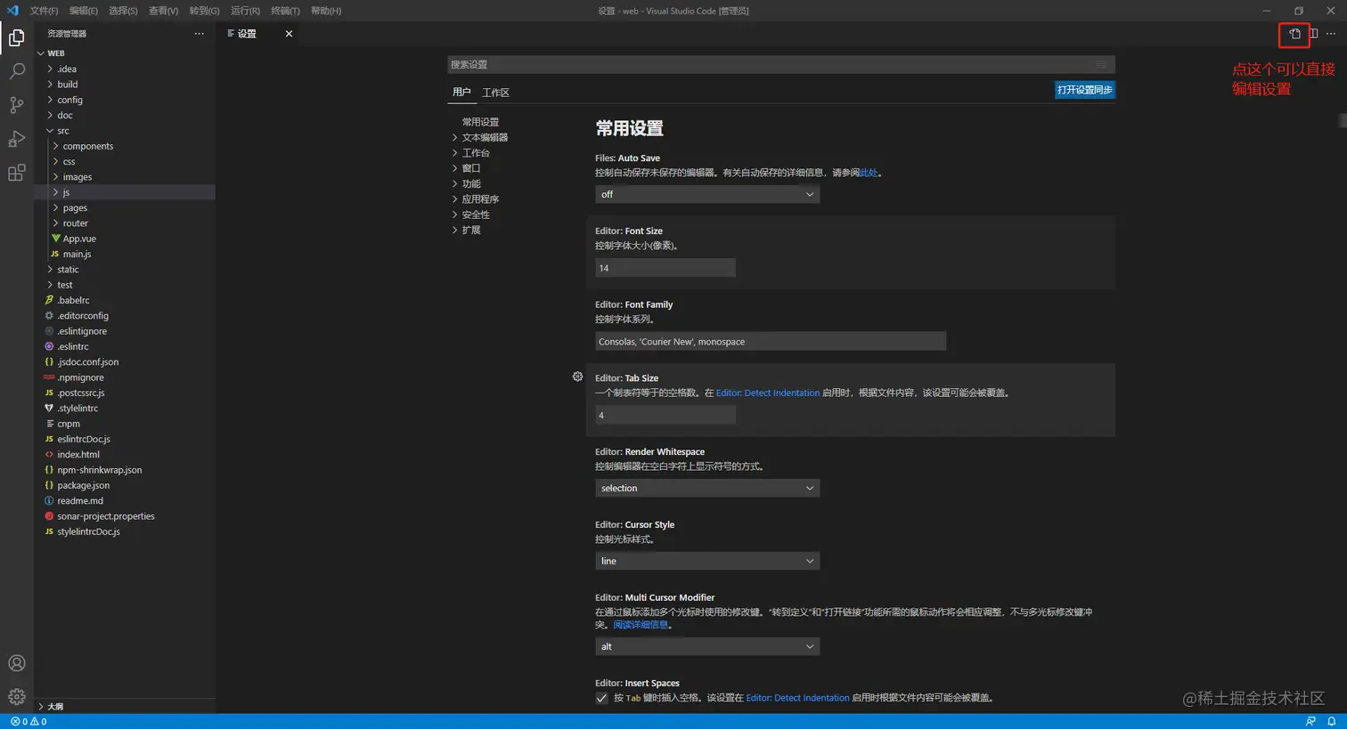Open Detect Indentation link under Insert Spaces
This screenshot has height=729, width=1347.
coord(797,698)
